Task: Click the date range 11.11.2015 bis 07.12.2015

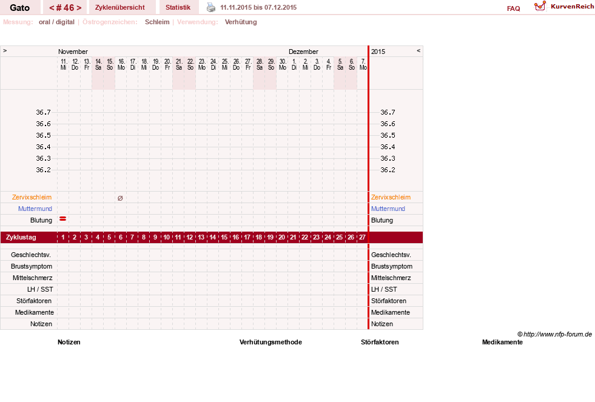Action: (258, 8)
